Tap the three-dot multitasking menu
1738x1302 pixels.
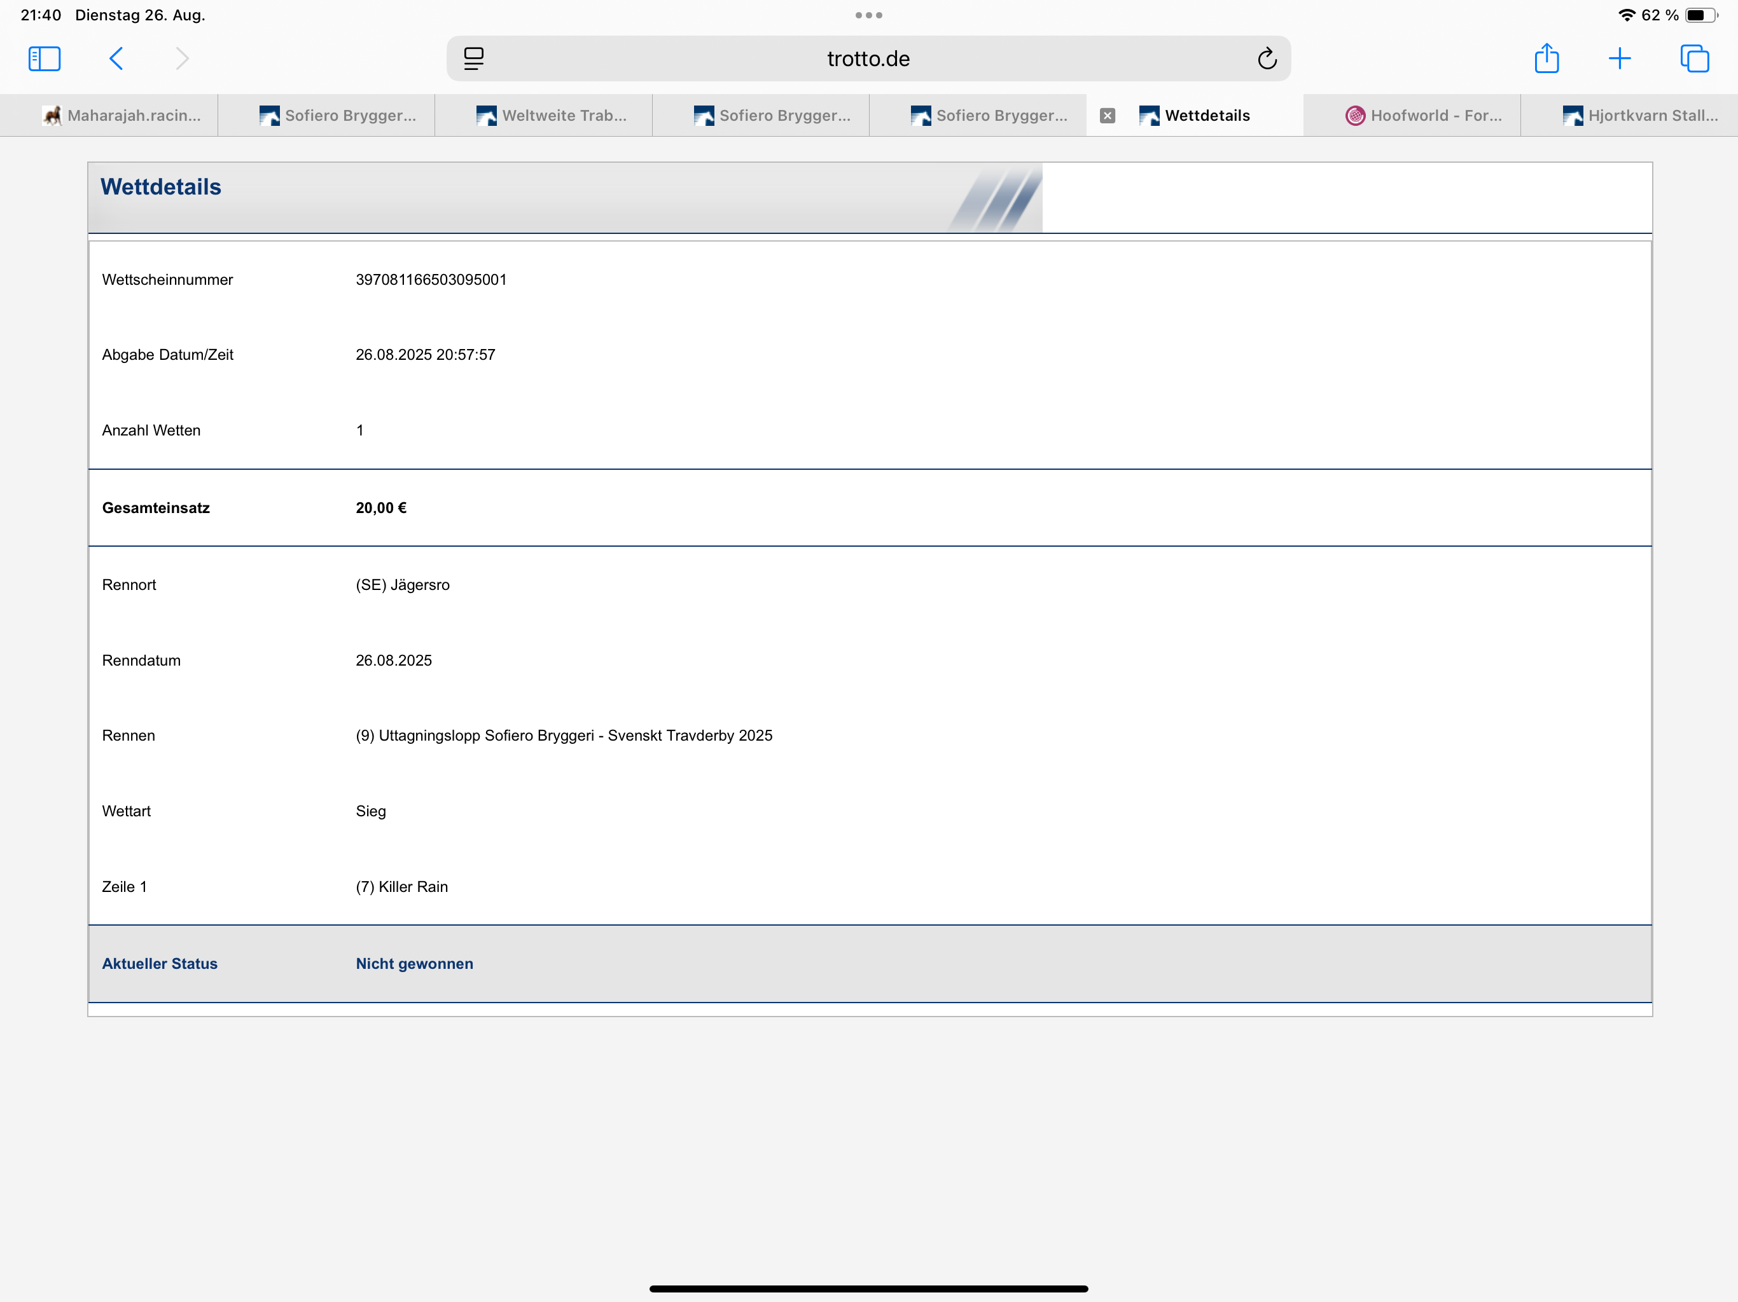[868, 15]
